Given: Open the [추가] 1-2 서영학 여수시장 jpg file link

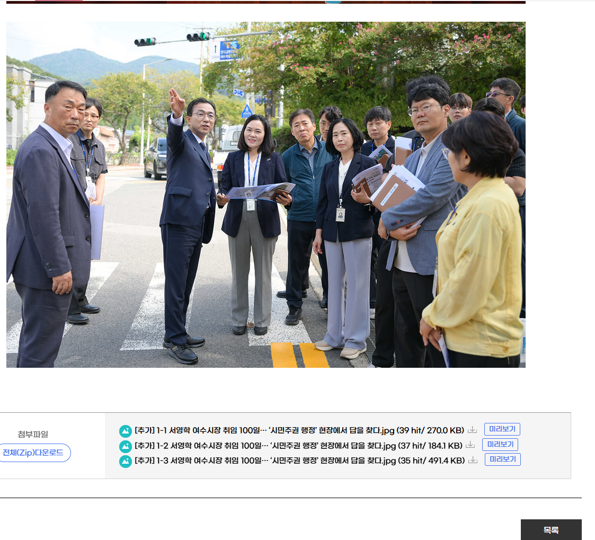Looking at the screenshot, I should point(299,446).
